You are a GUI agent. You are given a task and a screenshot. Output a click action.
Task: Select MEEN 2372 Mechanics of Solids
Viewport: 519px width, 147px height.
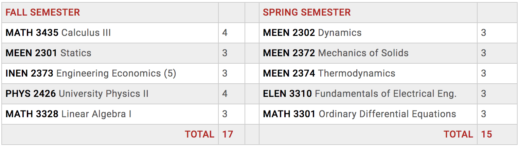point(336,53)
